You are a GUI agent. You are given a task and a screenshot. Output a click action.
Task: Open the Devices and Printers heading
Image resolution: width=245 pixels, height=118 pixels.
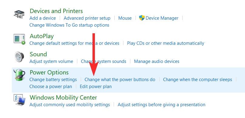click(x=56, y=11)
